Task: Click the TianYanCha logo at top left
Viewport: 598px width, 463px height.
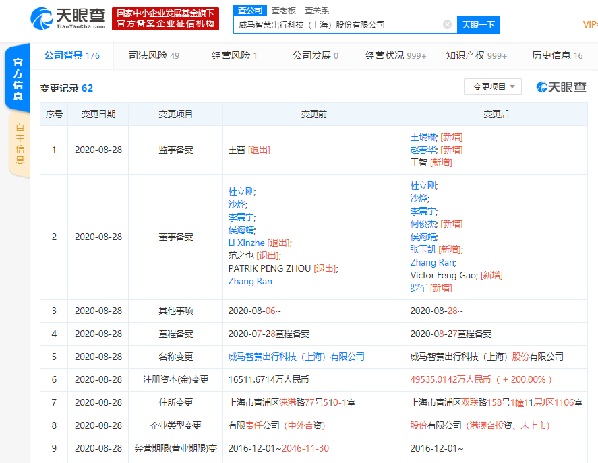Action: click(68, 18)
